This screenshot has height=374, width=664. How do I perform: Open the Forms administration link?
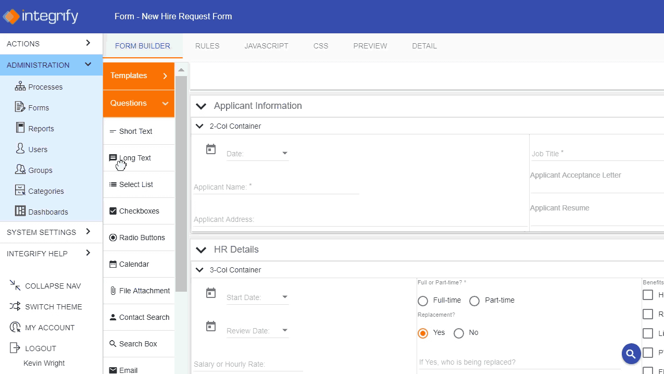(x=38, y=108)
